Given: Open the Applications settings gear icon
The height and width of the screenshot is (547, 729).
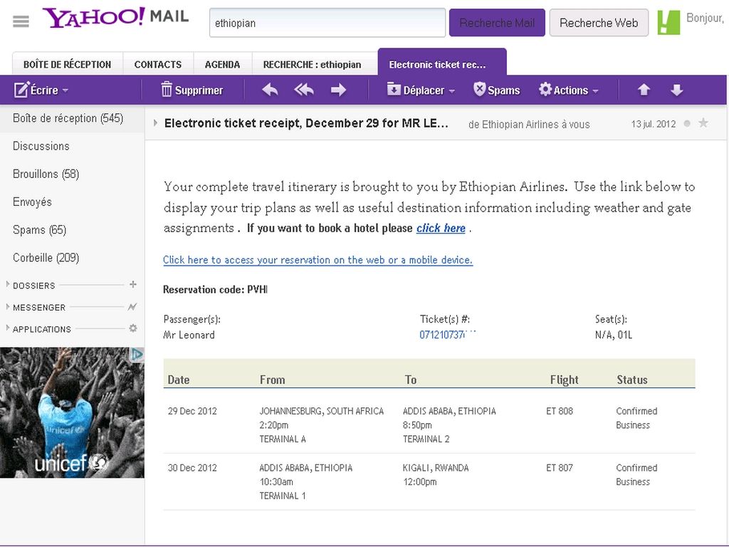Looking at the screenshot, I should pos(132,328).
